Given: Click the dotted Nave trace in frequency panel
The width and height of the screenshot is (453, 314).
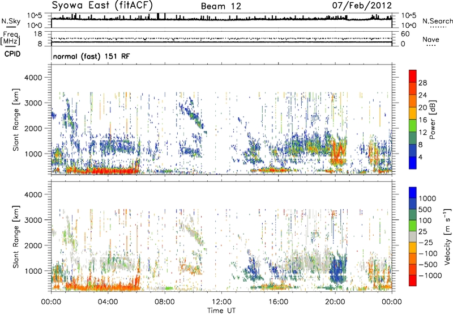Looking at the screenshot, I should pos(221,38).
